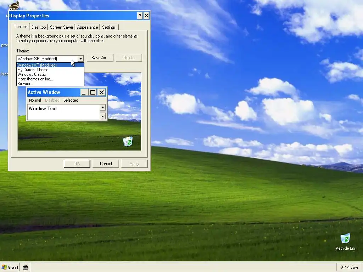Open the Recycle Bin desktop icon
This screenshot has height=272, width=363.
click(345, 242)
